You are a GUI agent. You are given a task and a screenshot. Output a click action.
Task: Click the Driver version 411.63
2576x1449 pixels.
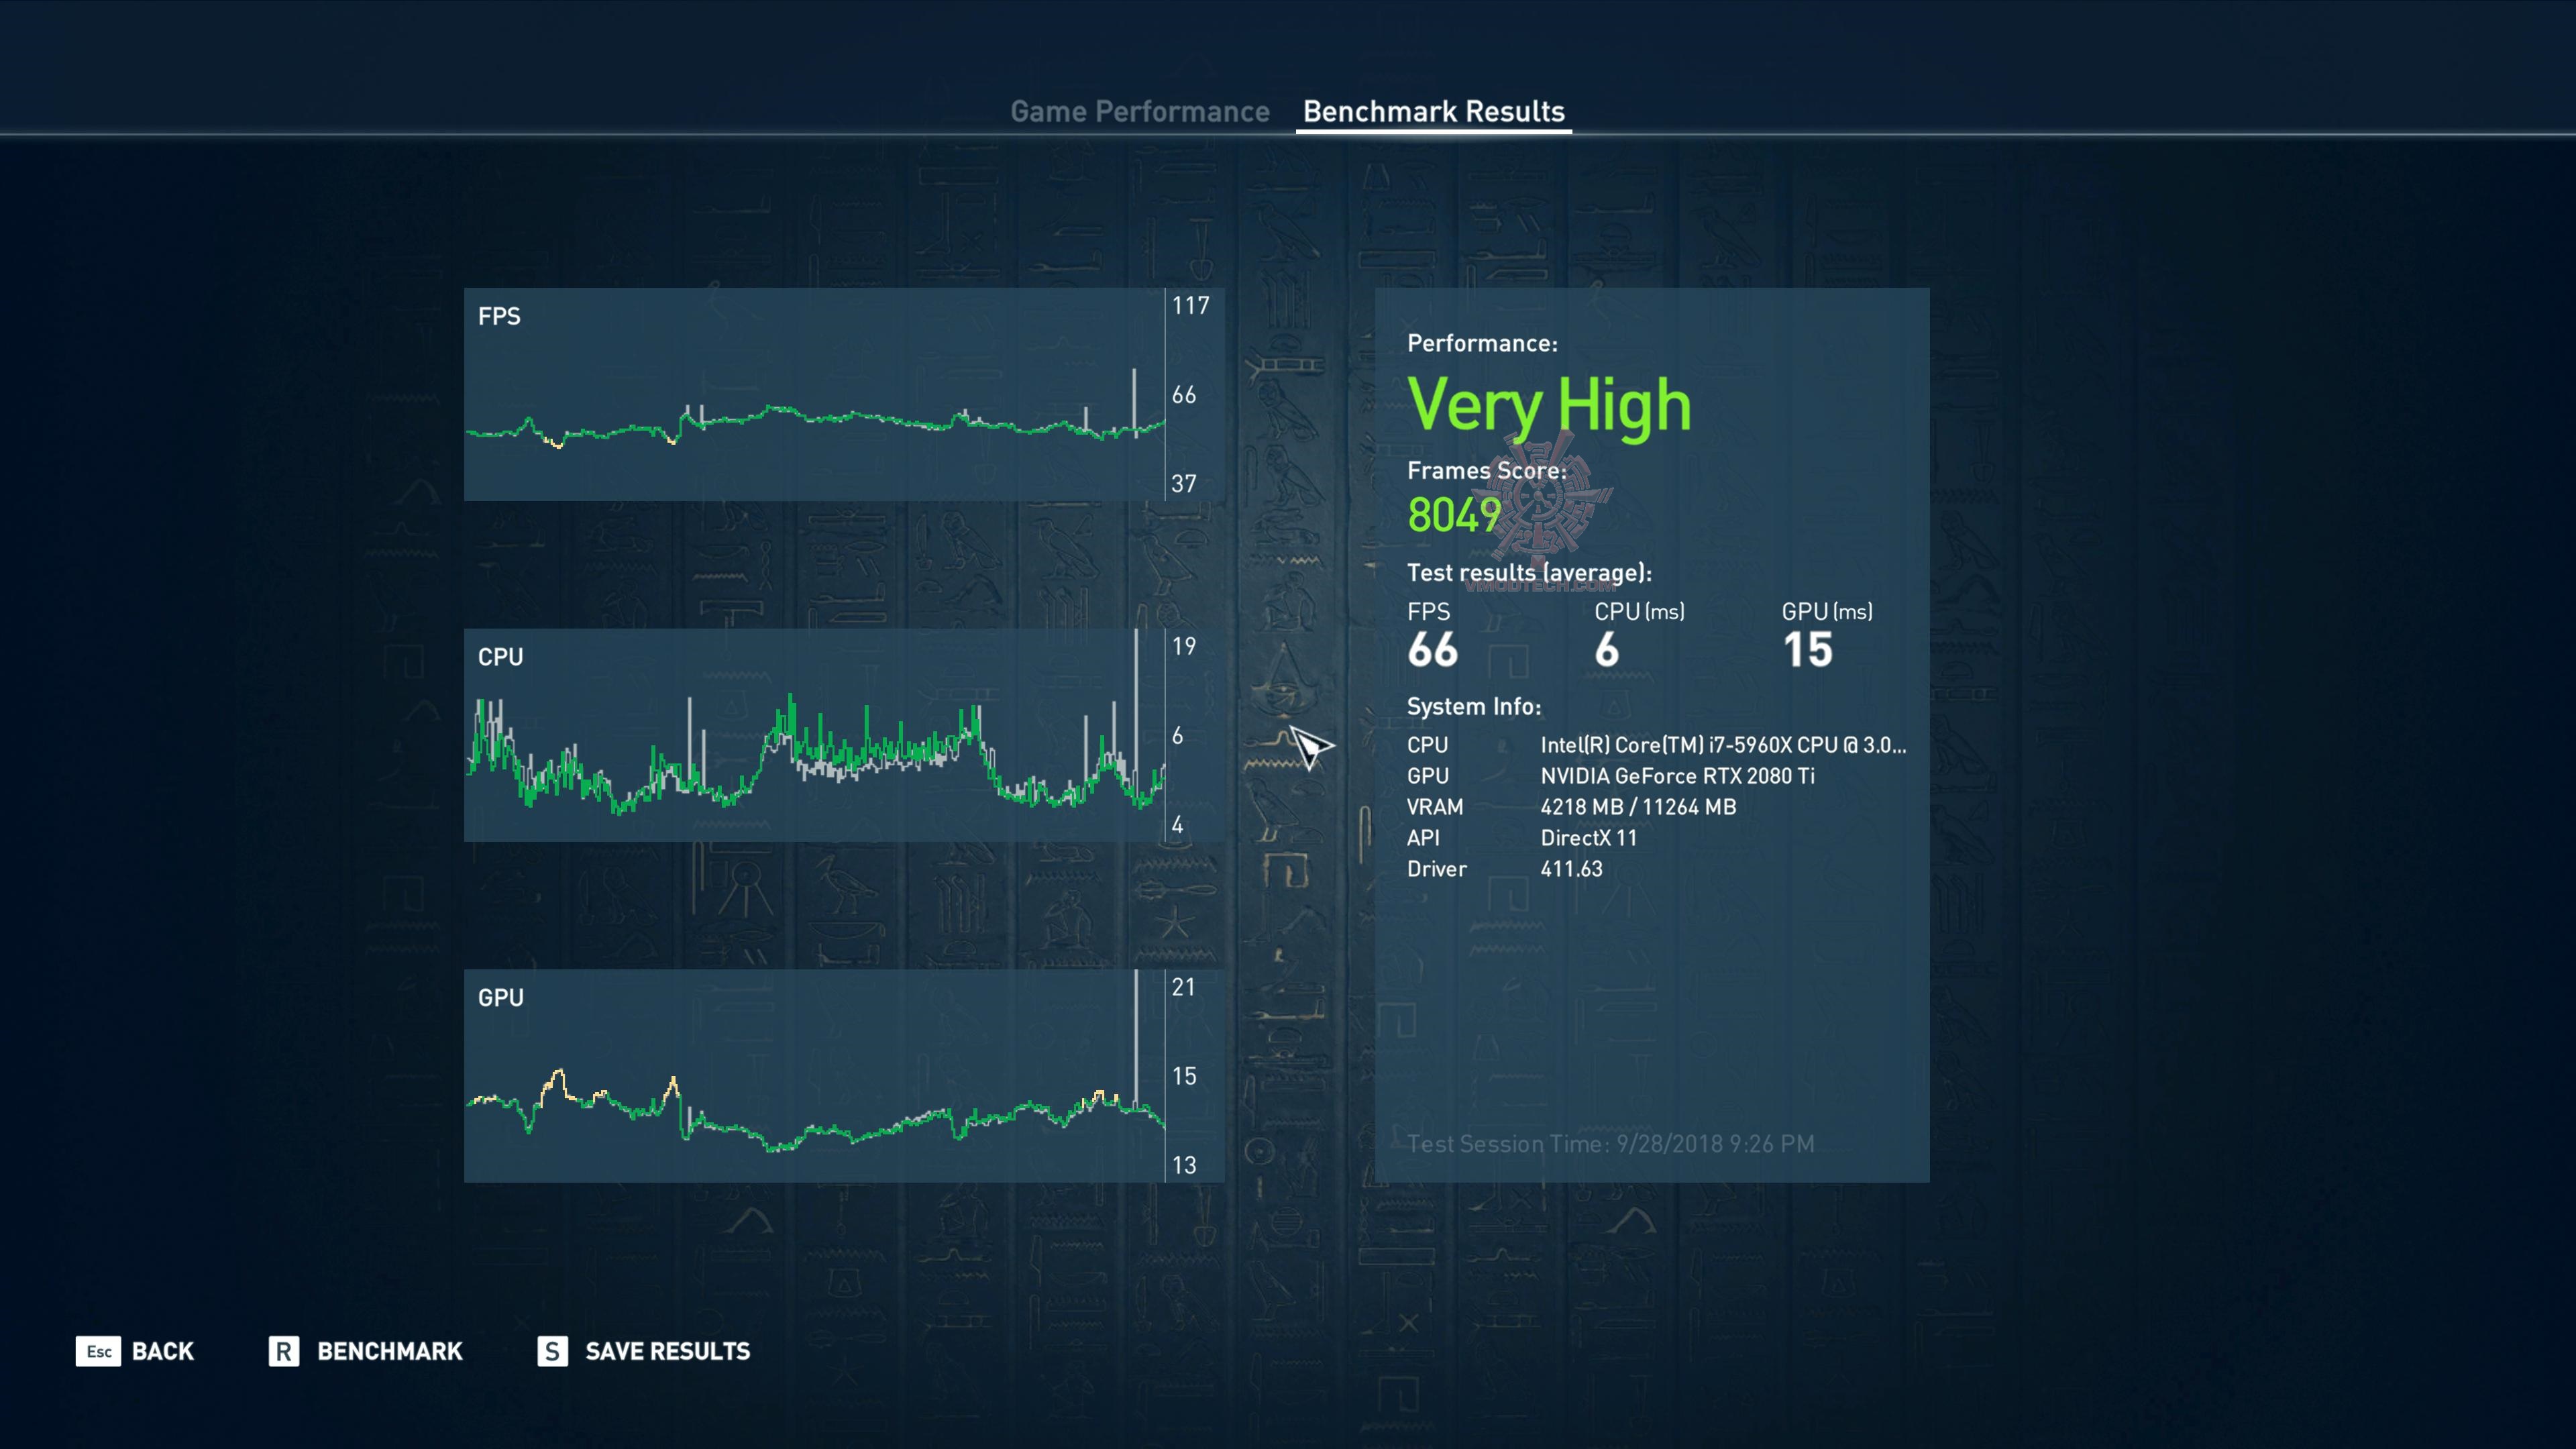[x=1571, y=869]
